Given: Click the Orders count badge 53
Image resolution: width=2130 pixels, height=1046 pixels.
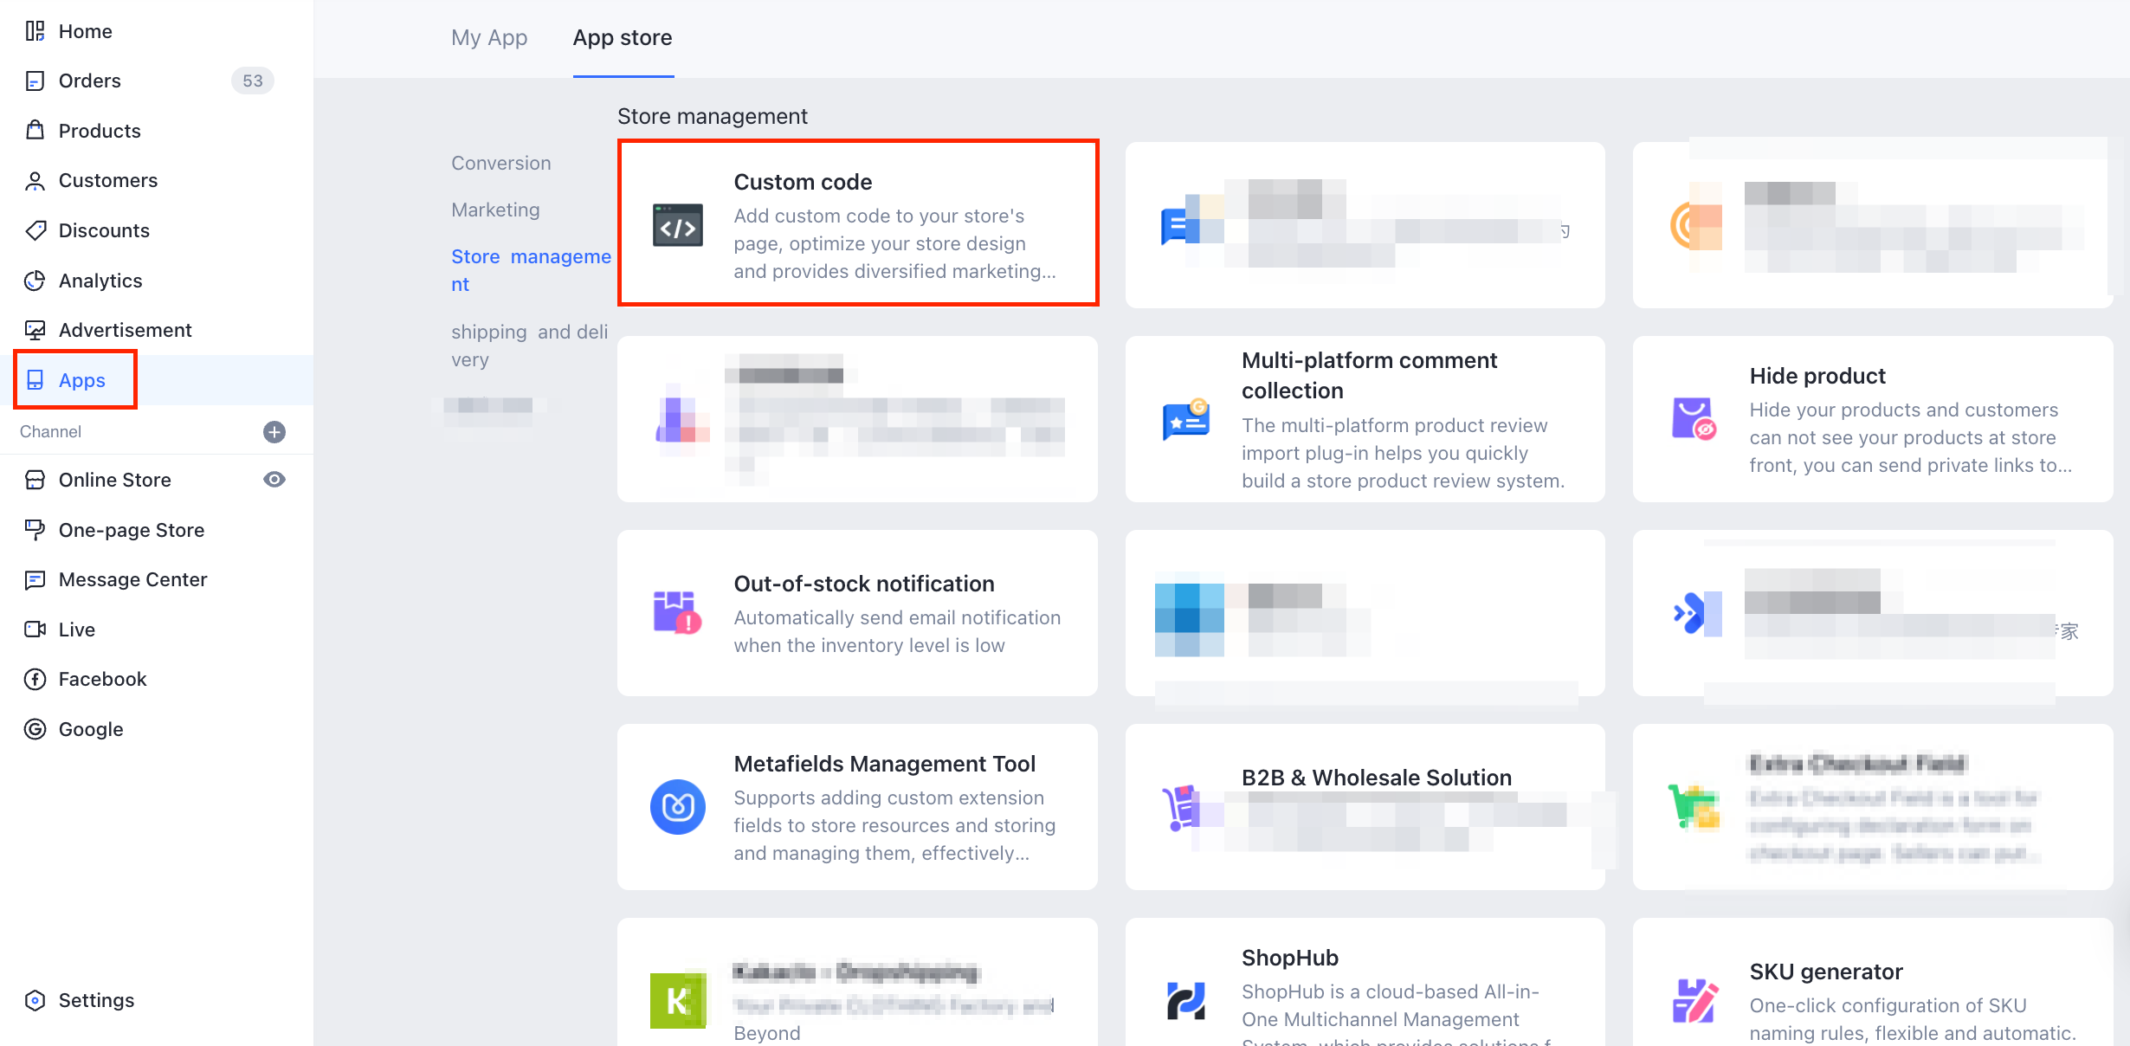Looking at the screenshot, I should 252,81.
